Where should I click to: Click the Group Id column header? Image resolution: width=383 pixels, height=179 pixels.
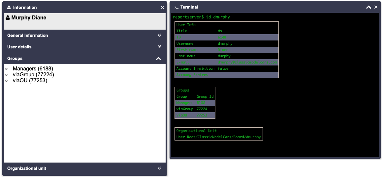(x=205, y=96)
